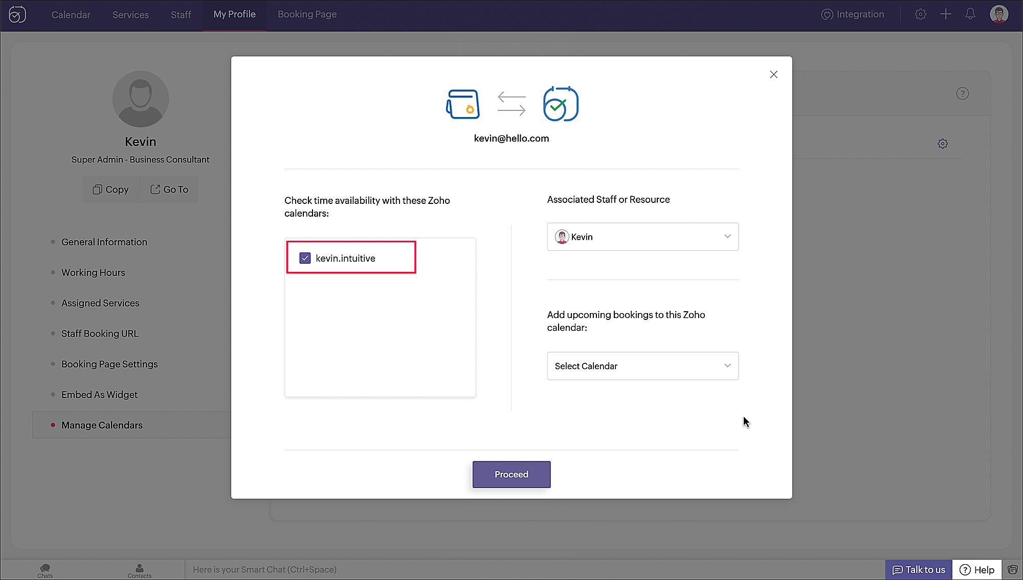The width and height of the screenshot is (1023, 580).
Task: Uncheck the kevin.intuitive calendar checkbox
Action: click(305, 258)
